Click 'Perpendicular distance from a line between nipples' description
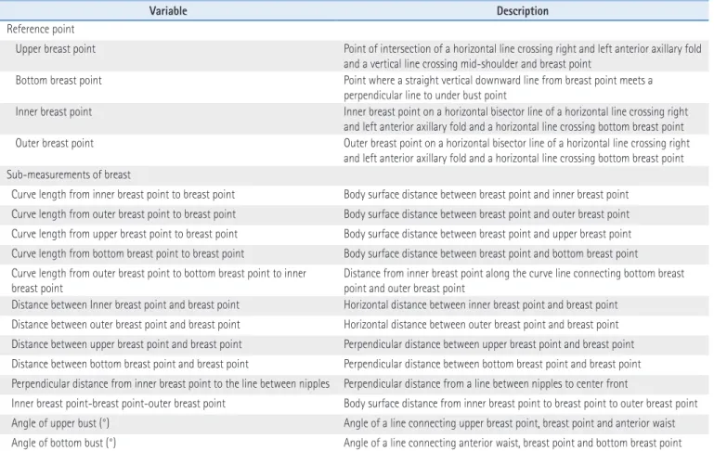The width and height of the screenshot is (714, 451). pyautogui.click(x=486, y=383)
